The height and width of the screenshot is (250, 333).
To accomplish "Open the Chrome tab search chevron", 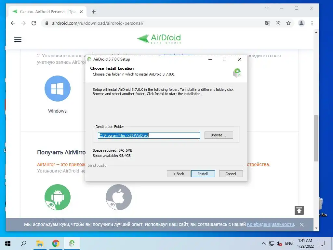I will point(267,8).
